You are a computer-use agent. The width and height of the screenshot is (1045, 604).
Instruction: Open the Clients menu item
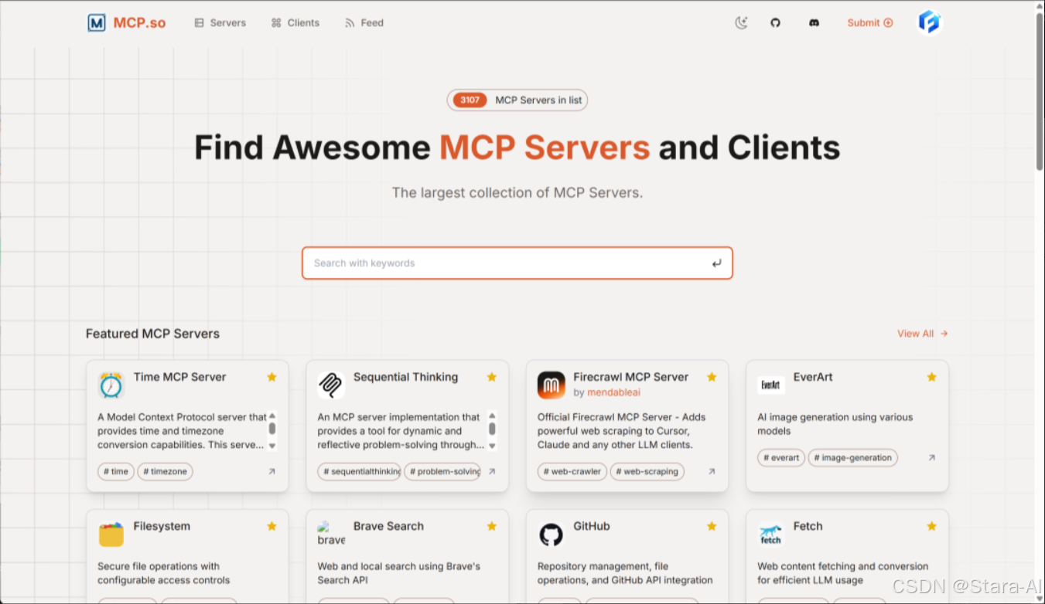point(295,22)
